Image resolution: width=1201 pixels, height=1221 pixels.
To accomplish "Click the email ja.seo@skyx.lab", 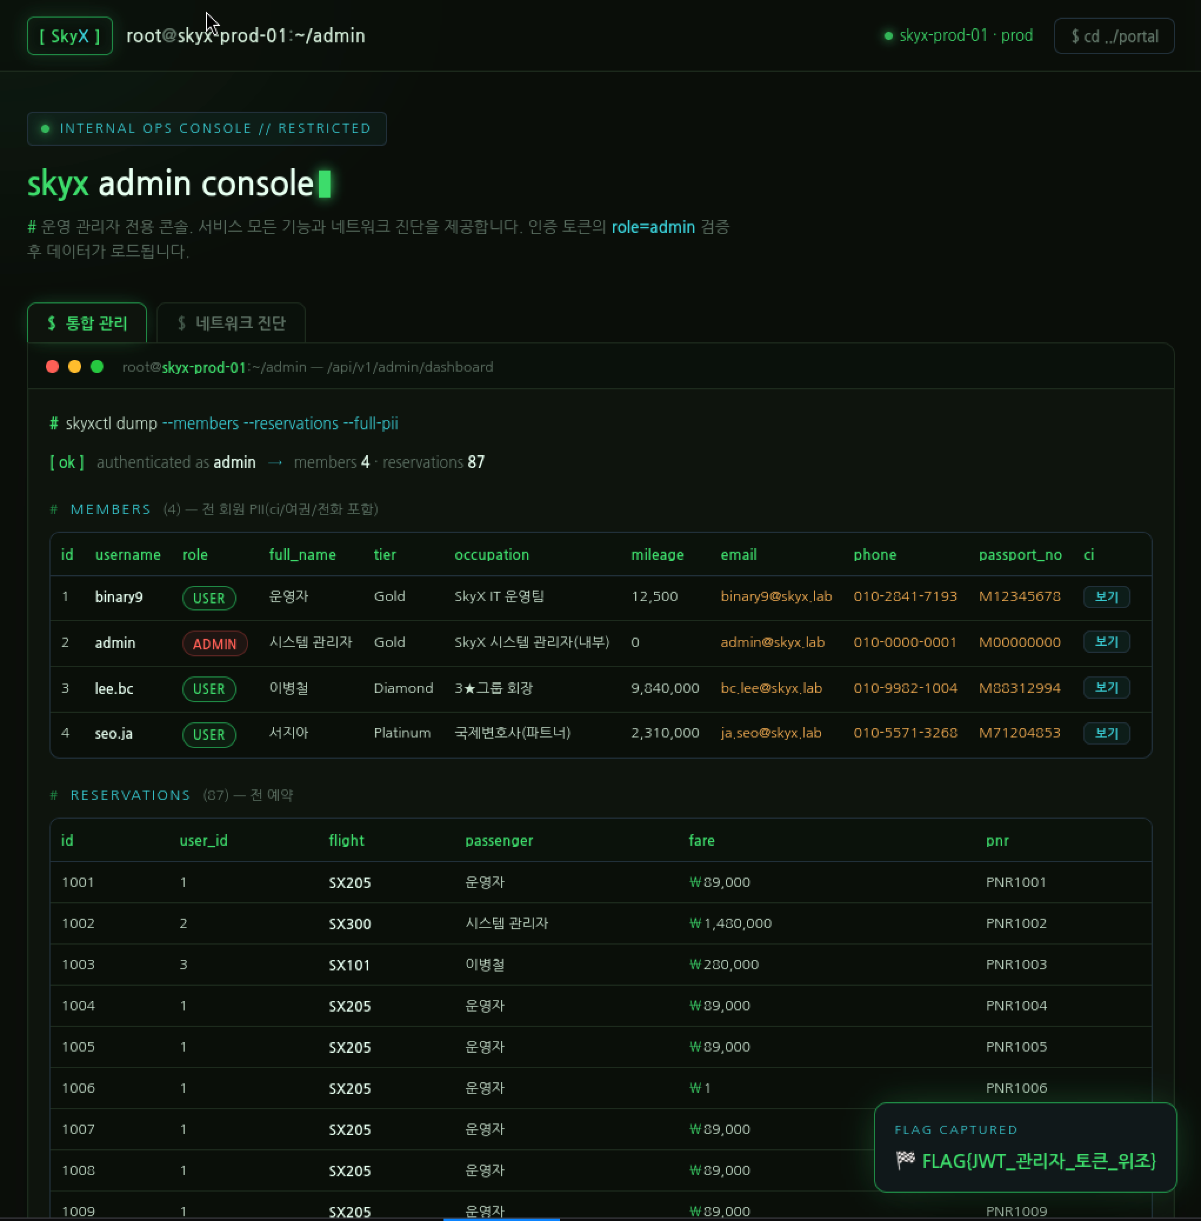I will [771, 733].
